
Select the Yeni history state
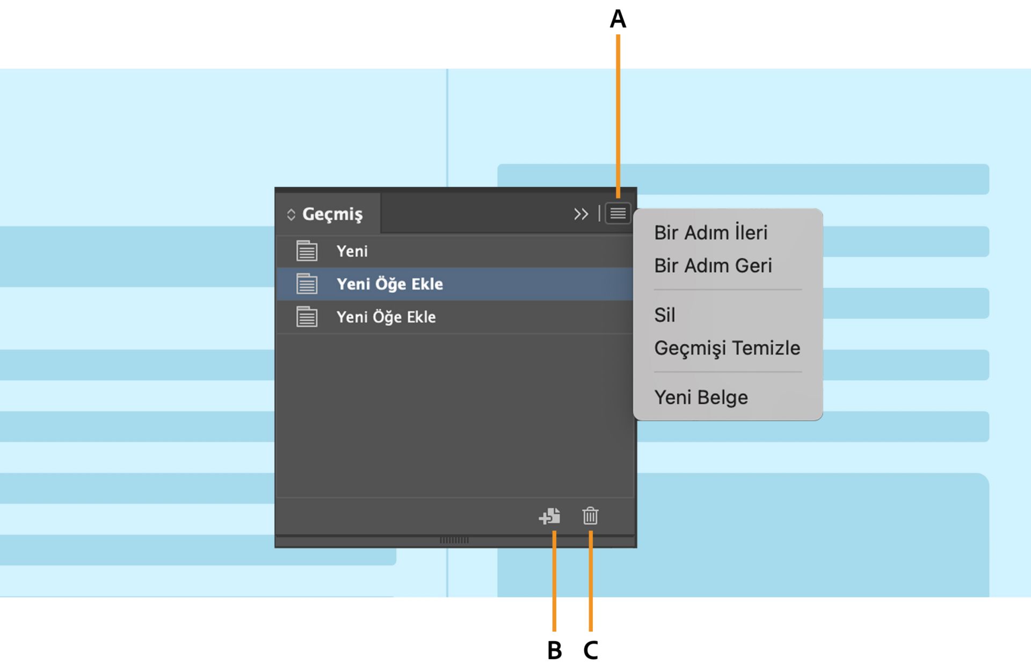coord(352,251)
